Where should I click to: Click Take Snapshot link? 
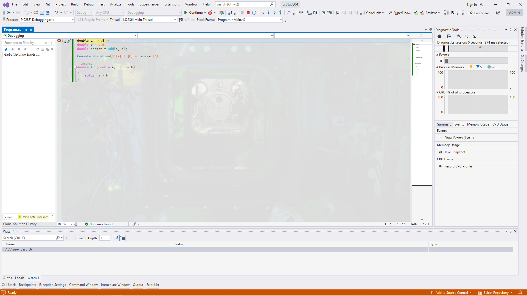point(455,152)
